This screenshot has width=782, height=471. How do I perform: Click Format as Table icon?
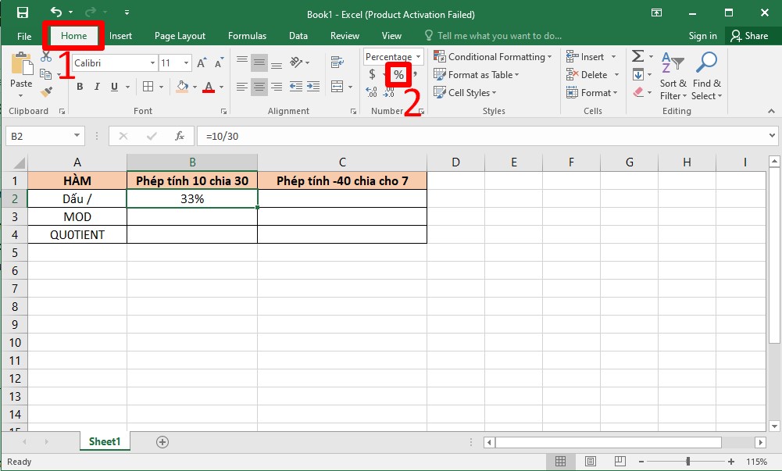477,74
